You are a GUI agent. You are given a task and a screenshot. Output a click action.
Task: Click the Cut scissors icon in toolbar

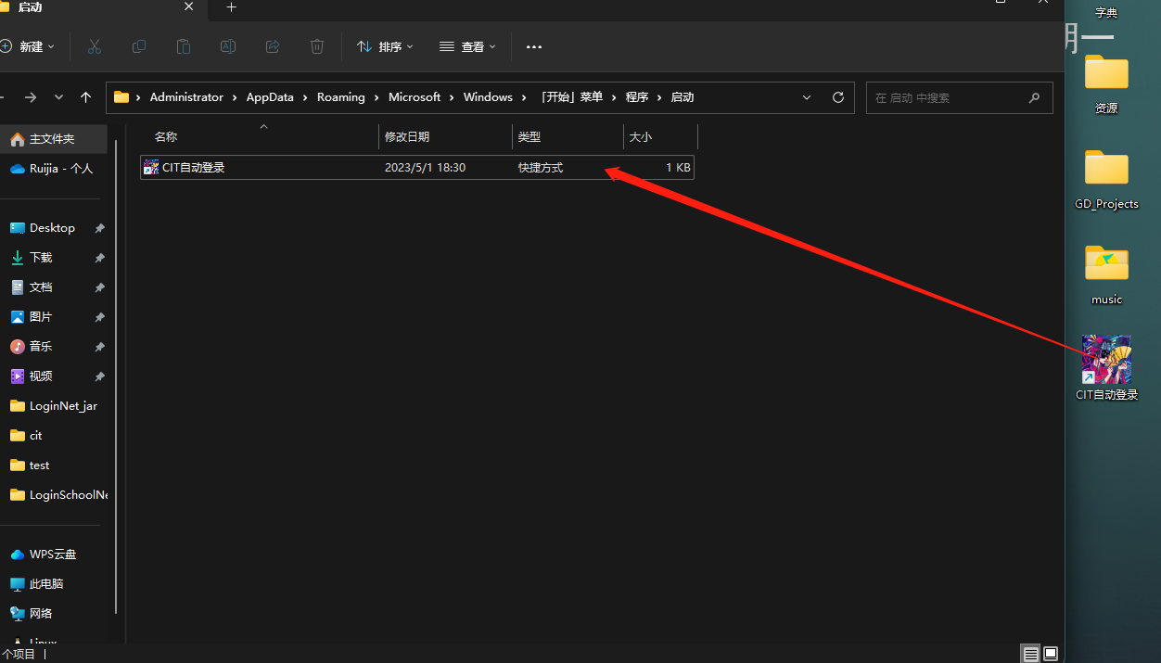[x=95, y=46]
